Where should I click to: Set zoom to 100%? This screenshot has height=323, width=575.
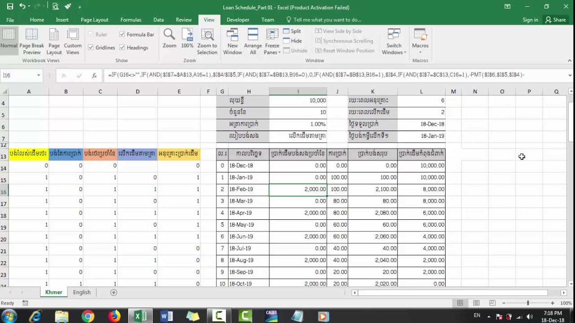click(x=187, y=39)
